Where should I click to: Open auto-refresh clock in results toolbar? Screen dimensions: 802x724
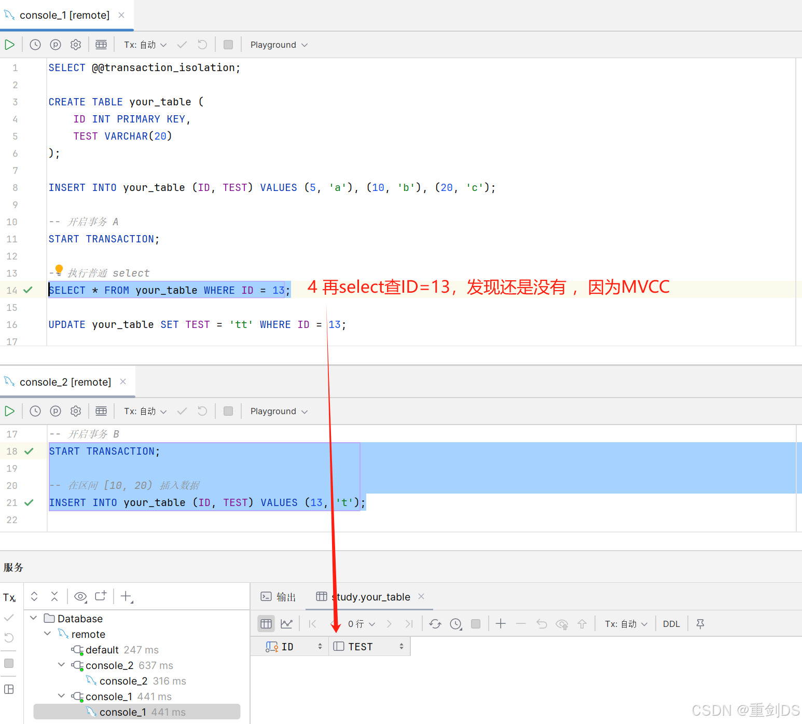tap(456, 624)
